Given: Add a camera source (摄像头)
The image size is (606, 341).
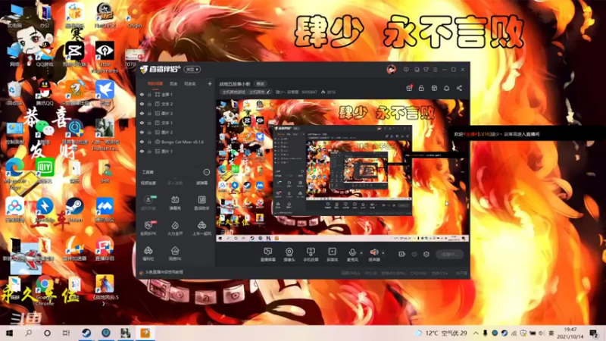Looking at the screenshot, I should [x=289, y=255].
